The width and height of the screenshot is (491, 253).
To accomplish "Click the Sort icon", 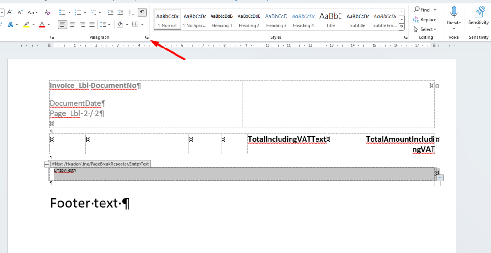I will pyautogui.click(x=131, y=12).
